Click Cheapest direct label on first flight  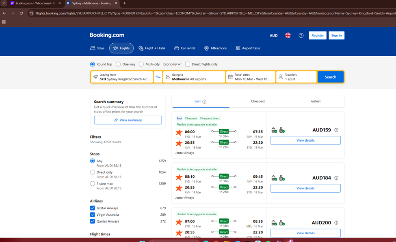tap(210, 119)
